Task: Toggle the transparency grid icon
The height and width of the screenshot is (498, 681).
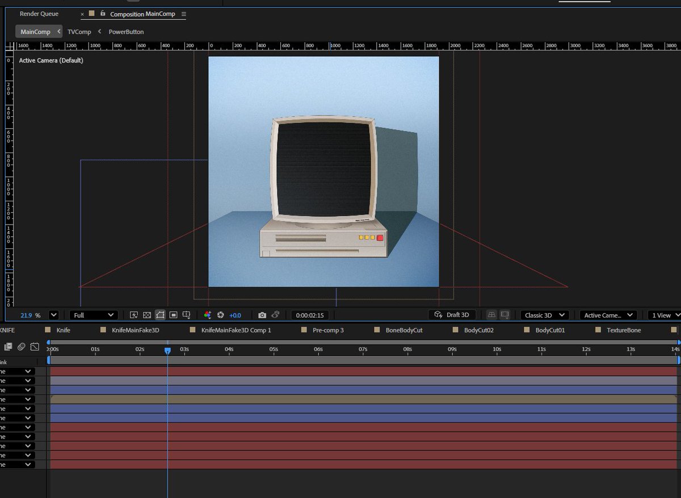Action: (147, 315)
